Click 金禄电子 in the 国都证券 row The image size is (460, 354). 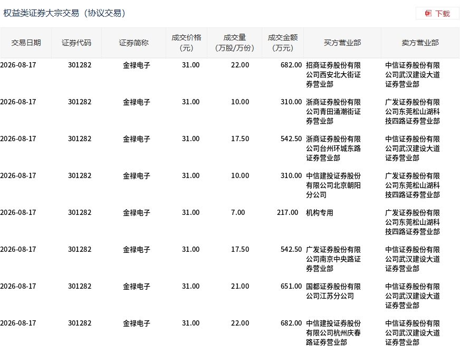tap(137, 287)
